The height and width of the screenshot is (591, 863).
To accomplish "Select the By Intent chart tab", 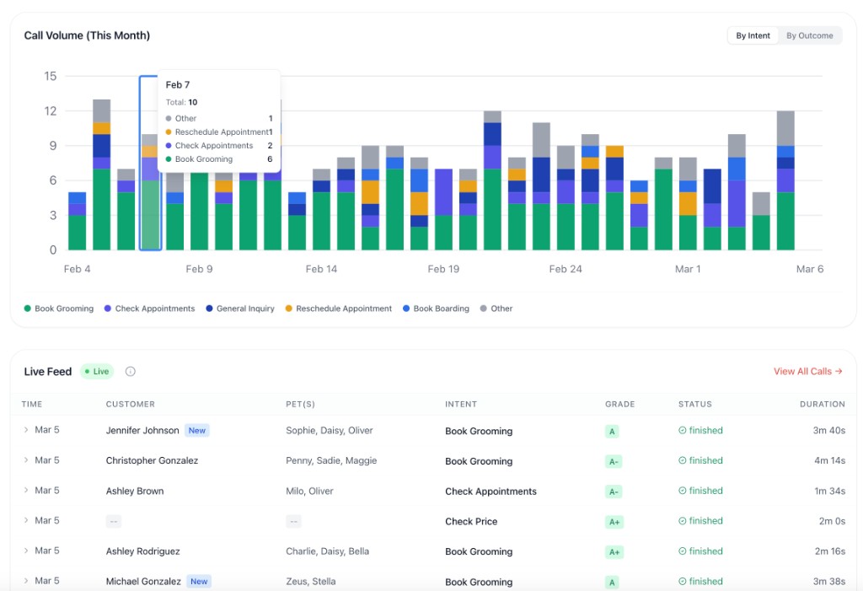I will point(753,35).
